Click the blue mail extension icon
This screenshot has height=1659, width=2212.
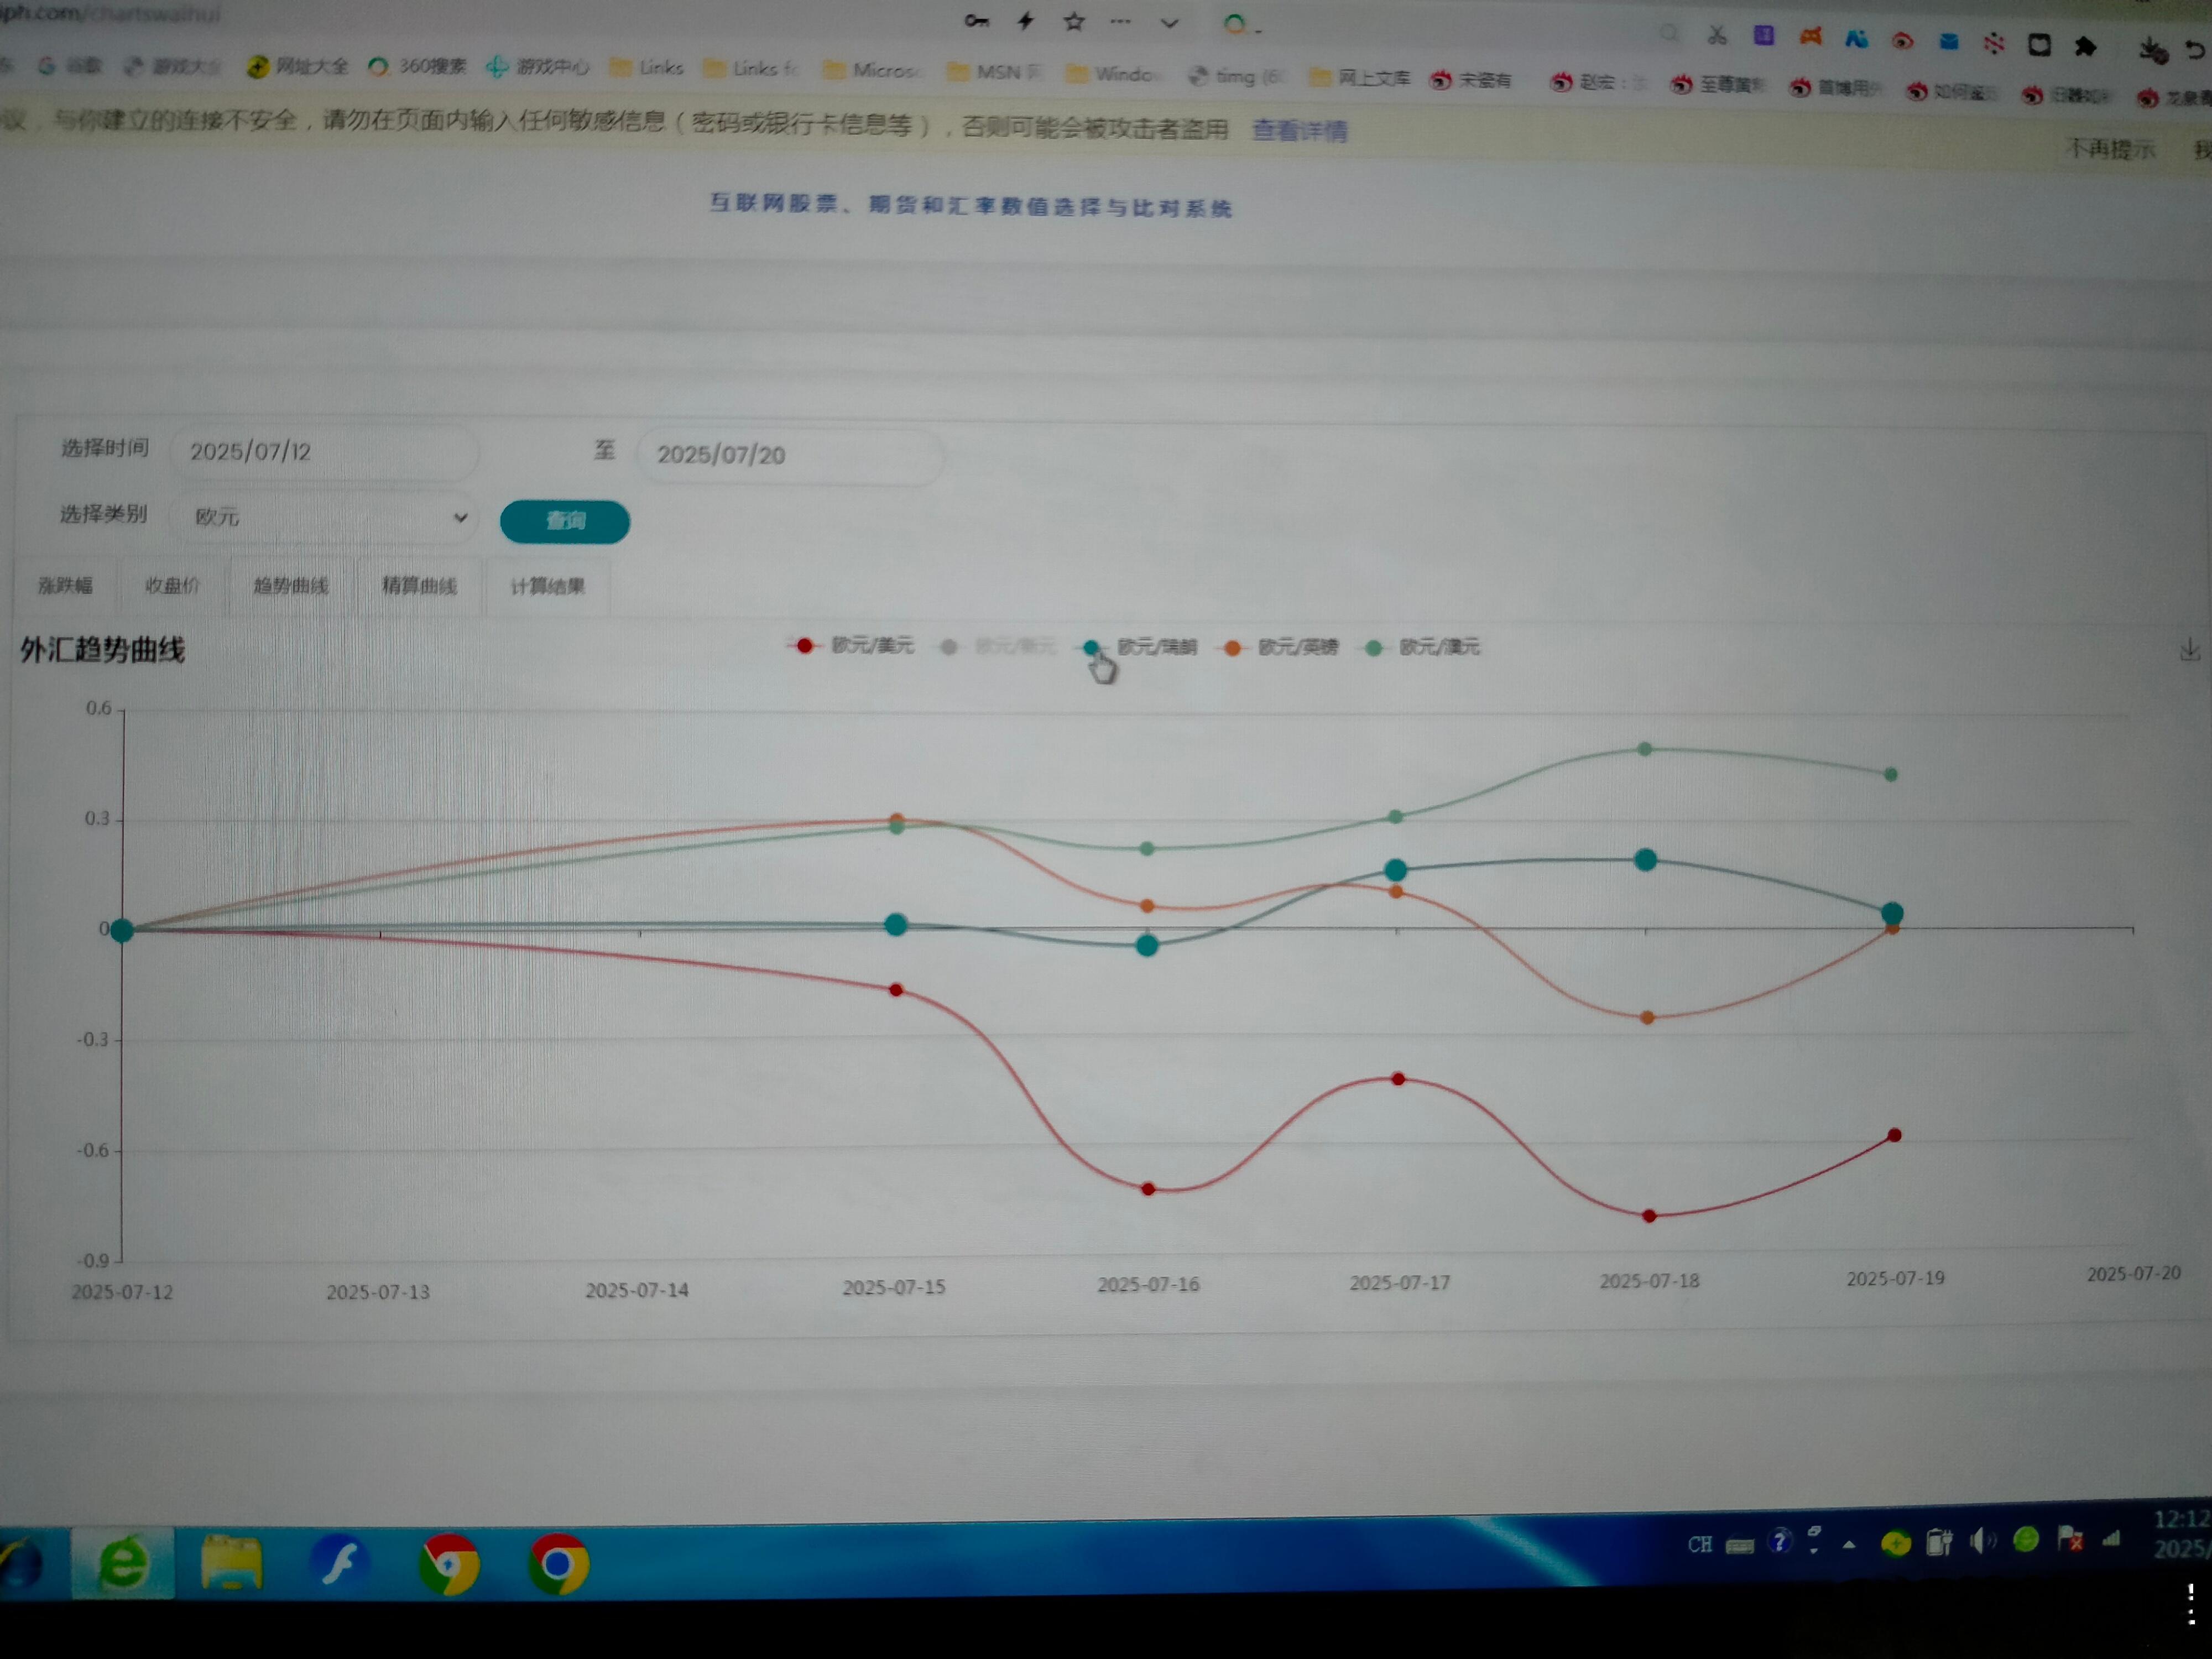pyautogui.click(x=1949, y=42)
